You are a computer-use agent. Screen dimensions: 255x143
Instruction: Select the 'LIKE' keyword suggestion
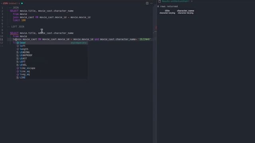(x=52, y=78)
